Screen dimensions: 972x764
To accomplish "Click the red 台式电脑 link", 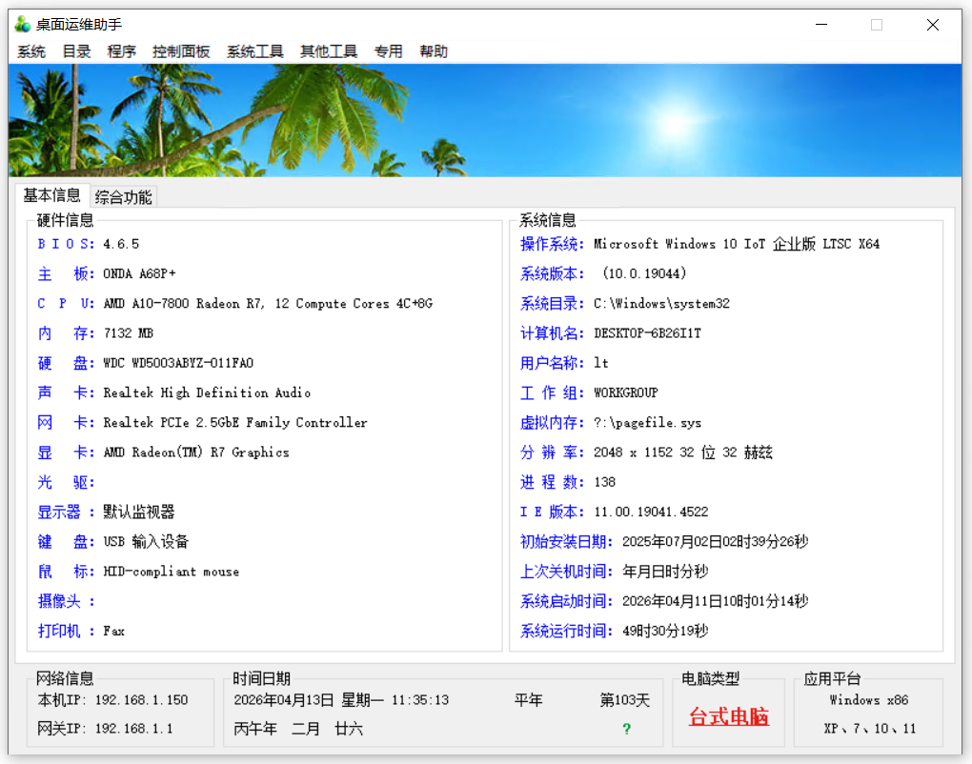I will (728, 716).
